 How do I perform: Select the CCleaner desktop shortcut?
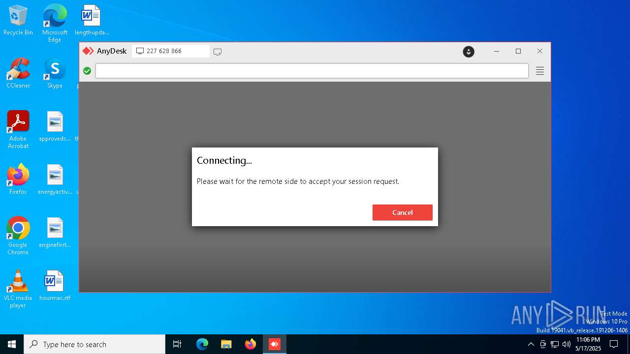point(18,73)
